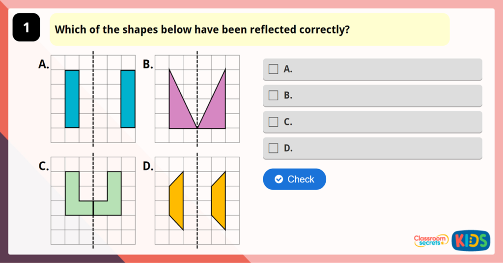Screen dimensions: 503x263
Task: Open the colorful KIDS logo
Action: [471, 240]
